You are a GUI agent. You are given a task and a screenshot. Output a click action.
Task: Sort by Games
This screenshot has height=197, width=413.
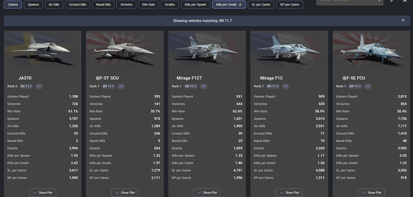pos(13,5)
